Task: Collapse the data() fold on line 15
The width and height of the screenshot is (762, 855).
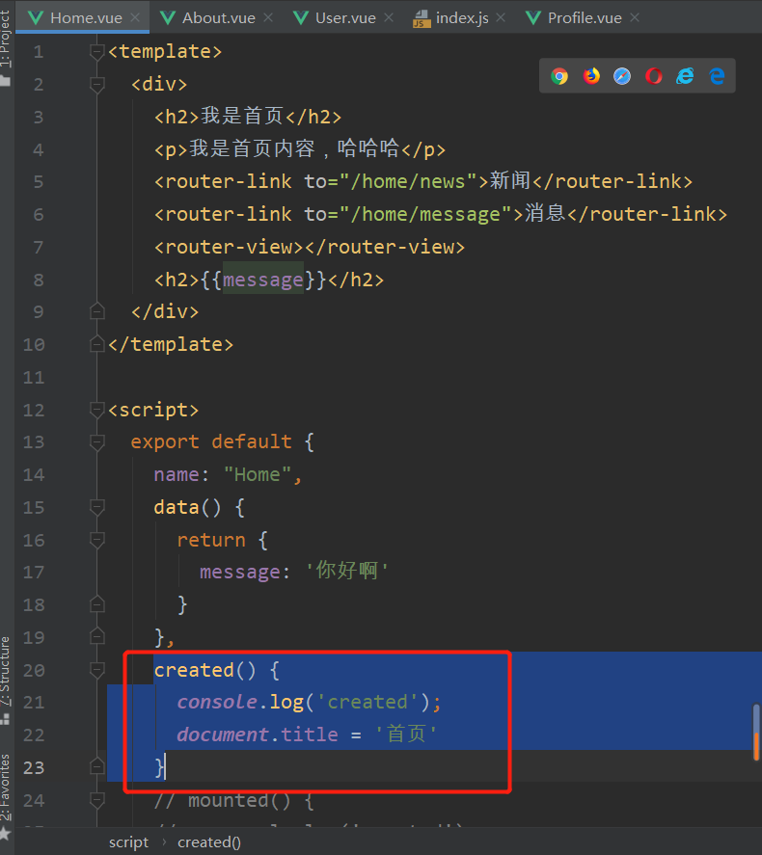Action: tap(97, 507)
